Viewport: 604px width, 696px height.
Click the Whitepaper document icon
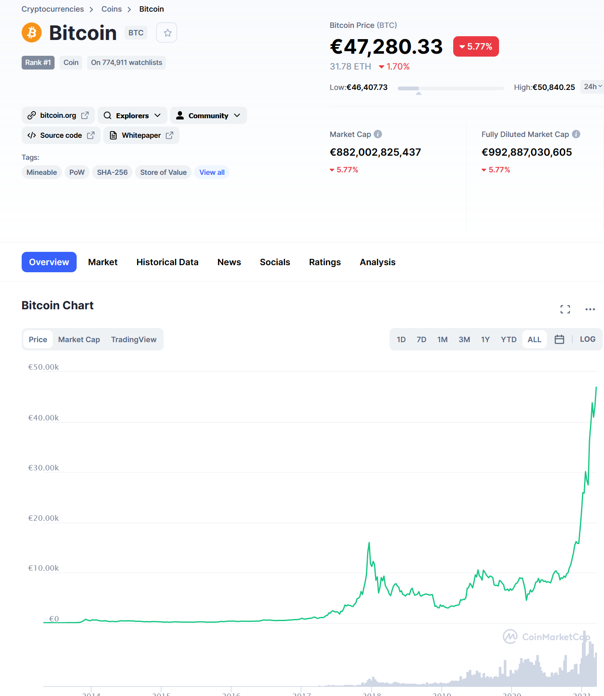click(113, 135)
